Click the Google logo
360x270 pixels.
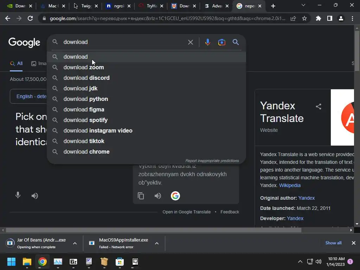tap(24, 43)
